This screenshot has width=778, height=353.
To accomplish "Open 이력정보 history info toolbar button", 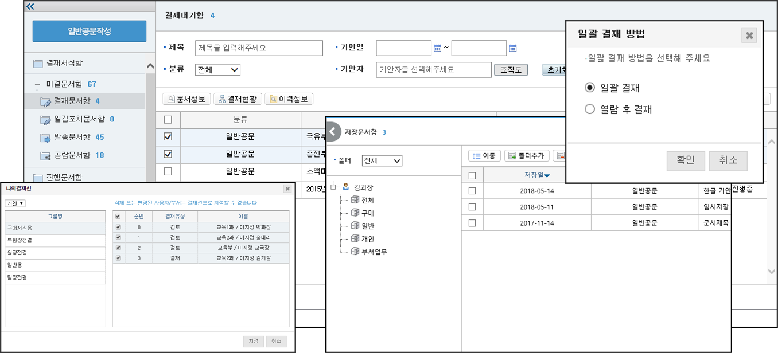I will [x=289, y=99].
